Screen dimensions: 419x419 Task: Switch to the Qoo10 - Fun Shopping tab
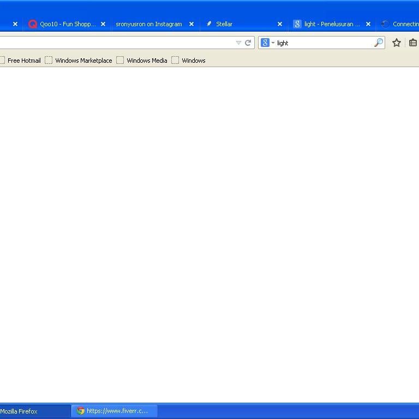67,24
